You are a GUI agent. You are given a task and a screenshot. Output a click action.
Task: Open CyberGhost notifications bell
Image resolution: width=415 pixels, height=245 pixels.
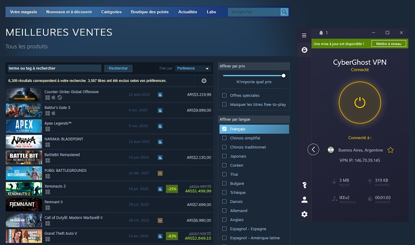(x=321, y=33)
